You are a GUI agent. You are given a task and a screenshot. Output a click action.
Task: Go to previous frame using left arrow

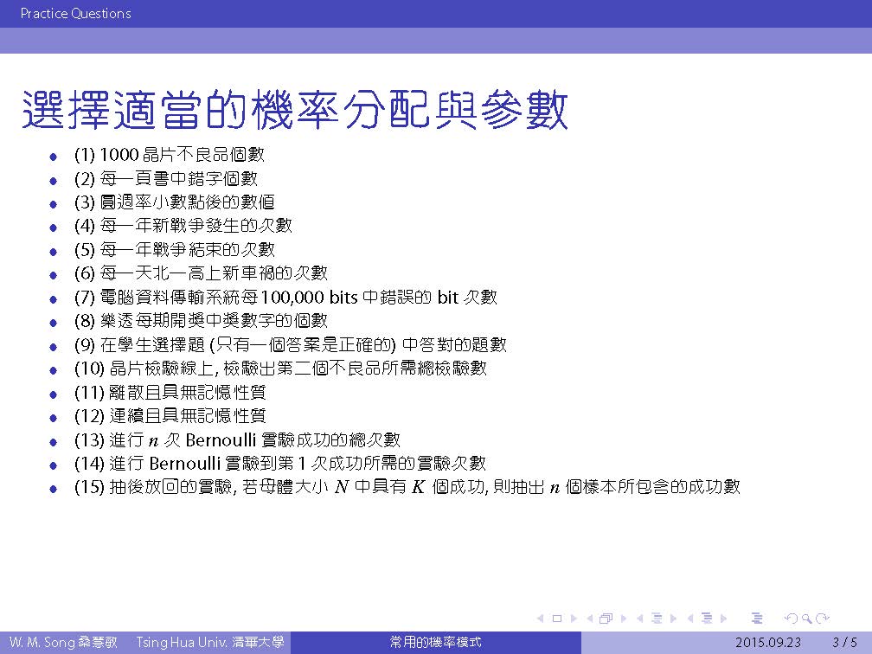(589, 619)
